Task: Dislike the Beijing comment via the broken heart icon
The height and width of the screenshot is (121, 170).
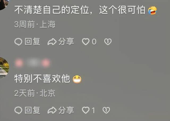Action: coord(106,110)
